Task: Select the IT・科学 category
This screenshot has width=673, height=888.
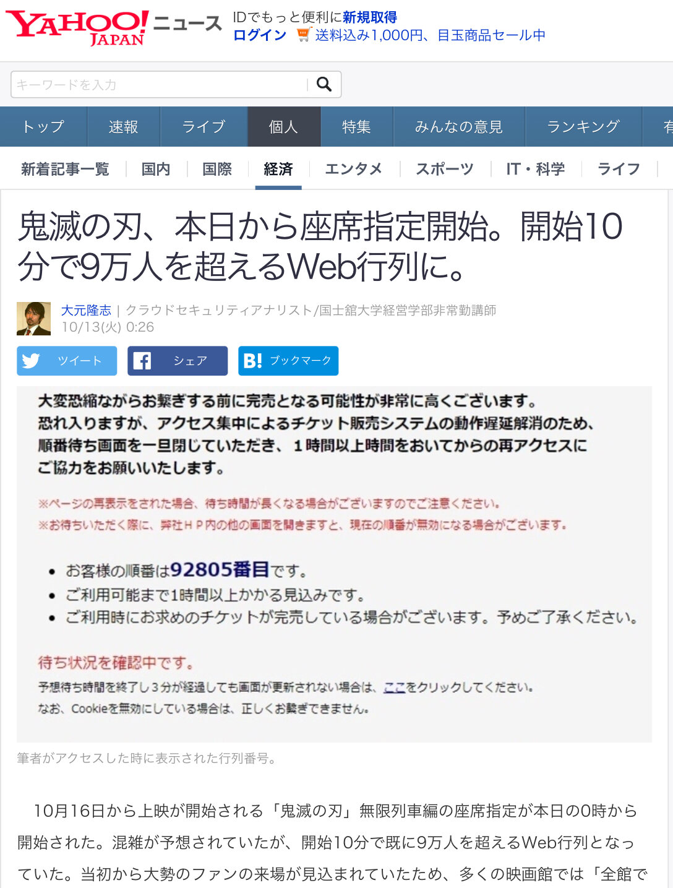Action: pos(536,169)
